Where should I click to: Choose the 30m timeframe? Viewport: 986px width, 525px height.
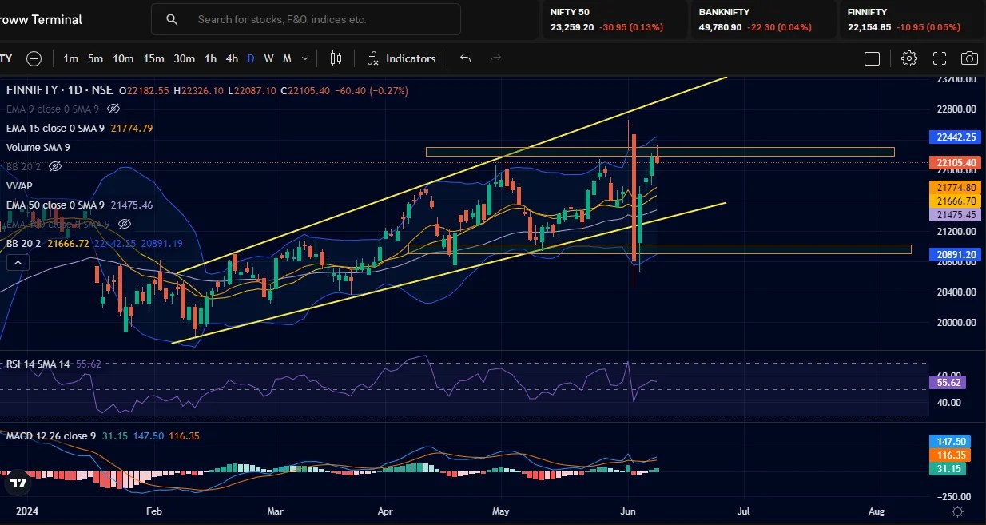(x=185, y=58)
